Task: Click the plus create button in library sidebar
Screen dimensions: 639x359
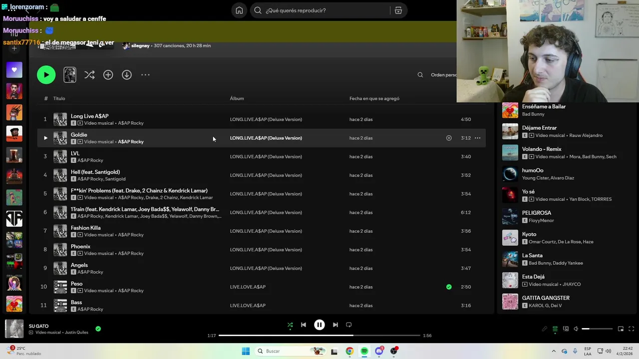Action: (14, 48)
